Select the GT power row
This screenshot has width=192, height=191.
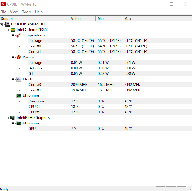tap(31, 74)
